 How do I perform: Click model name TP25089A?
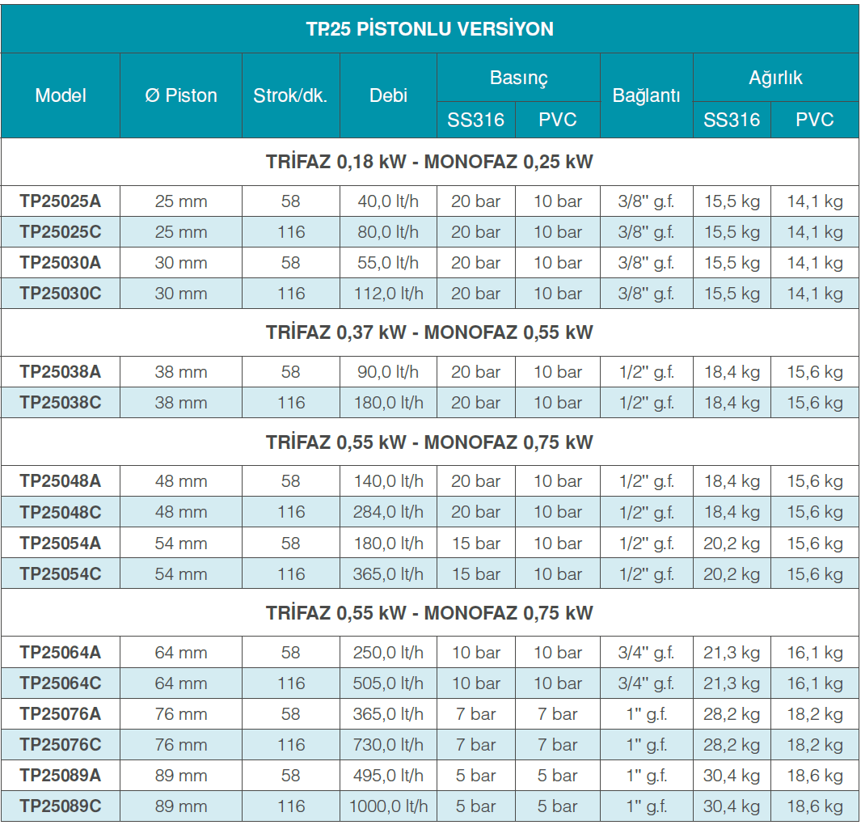tap(61, 776)
